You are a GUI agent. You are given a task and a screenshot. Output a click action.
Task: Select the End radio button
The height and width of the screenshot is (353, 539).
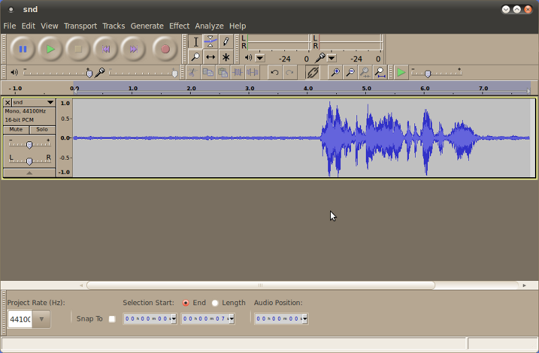[x=186, y=303]
